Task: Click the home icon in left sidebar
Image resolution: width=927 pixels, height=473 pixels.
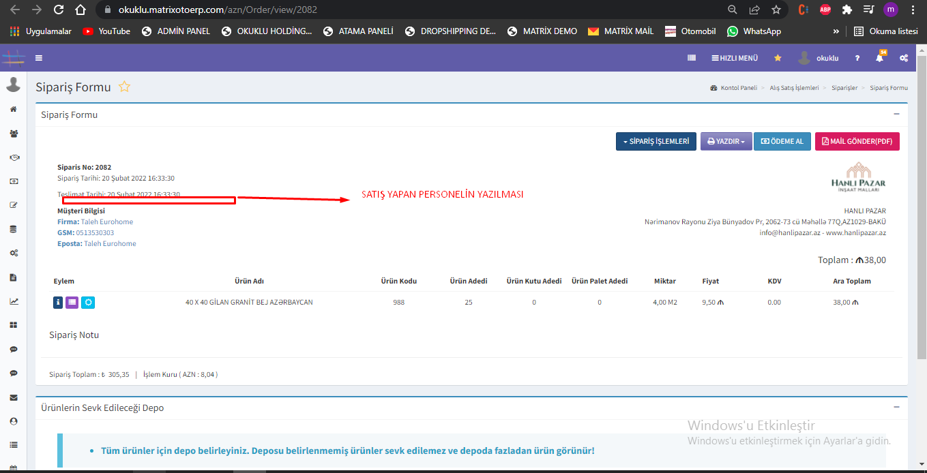Action: pos(13,109)
